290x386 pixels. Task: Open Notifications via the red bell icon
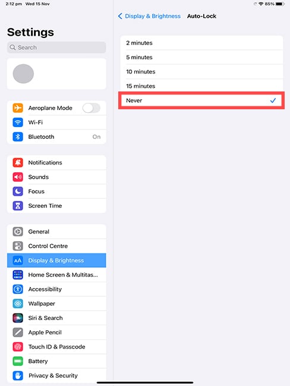coord(18,163)
